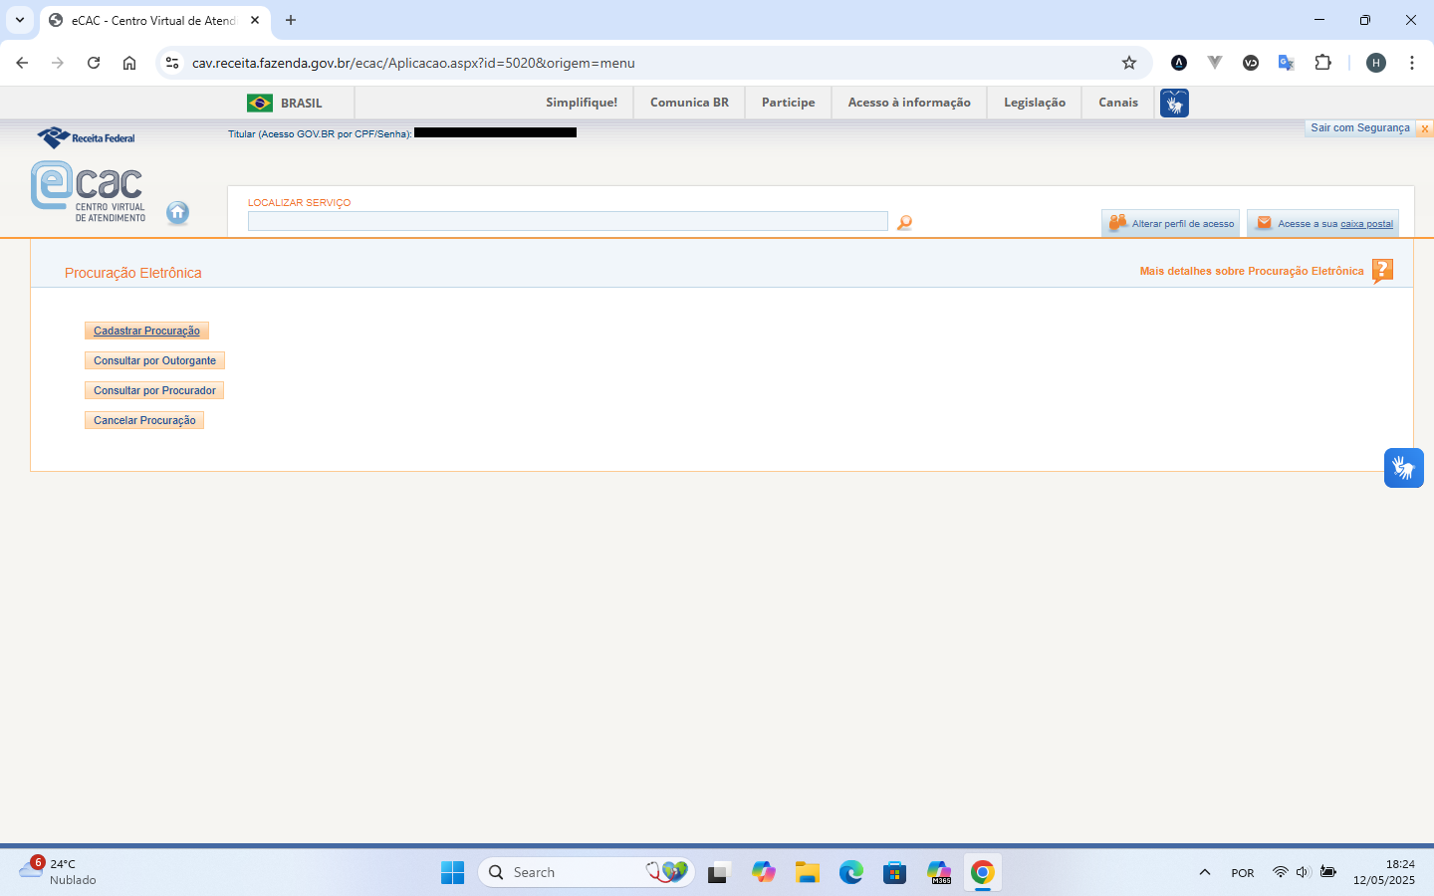Open the Chrome extensions puzzle icon
Viewport: 1434px width, 896px height.
tap(1322, 63)
